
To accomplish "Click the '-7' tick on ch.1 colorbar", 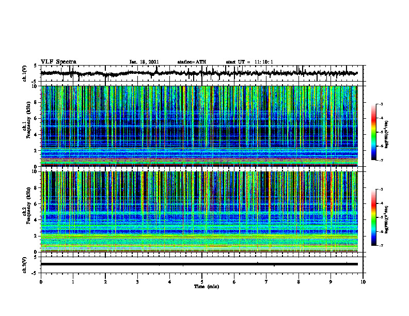I will click(x=382, y=160).
